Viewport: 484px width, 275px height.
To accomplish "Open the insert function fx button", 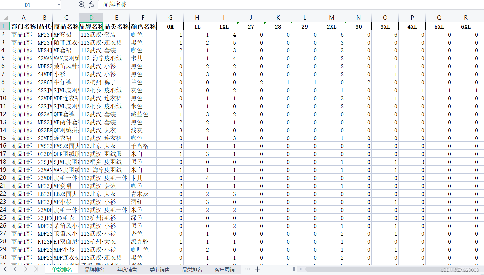I will click(92, 5).
